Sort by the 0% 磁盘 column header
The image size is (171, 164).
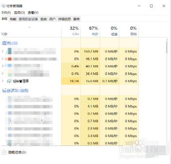tap(110, 31)
